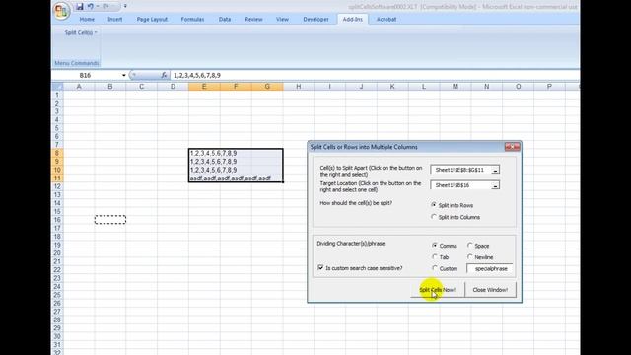The height and width of the screenshot is (355, 631).
Task: Select column header D
Action: (173, 87)
